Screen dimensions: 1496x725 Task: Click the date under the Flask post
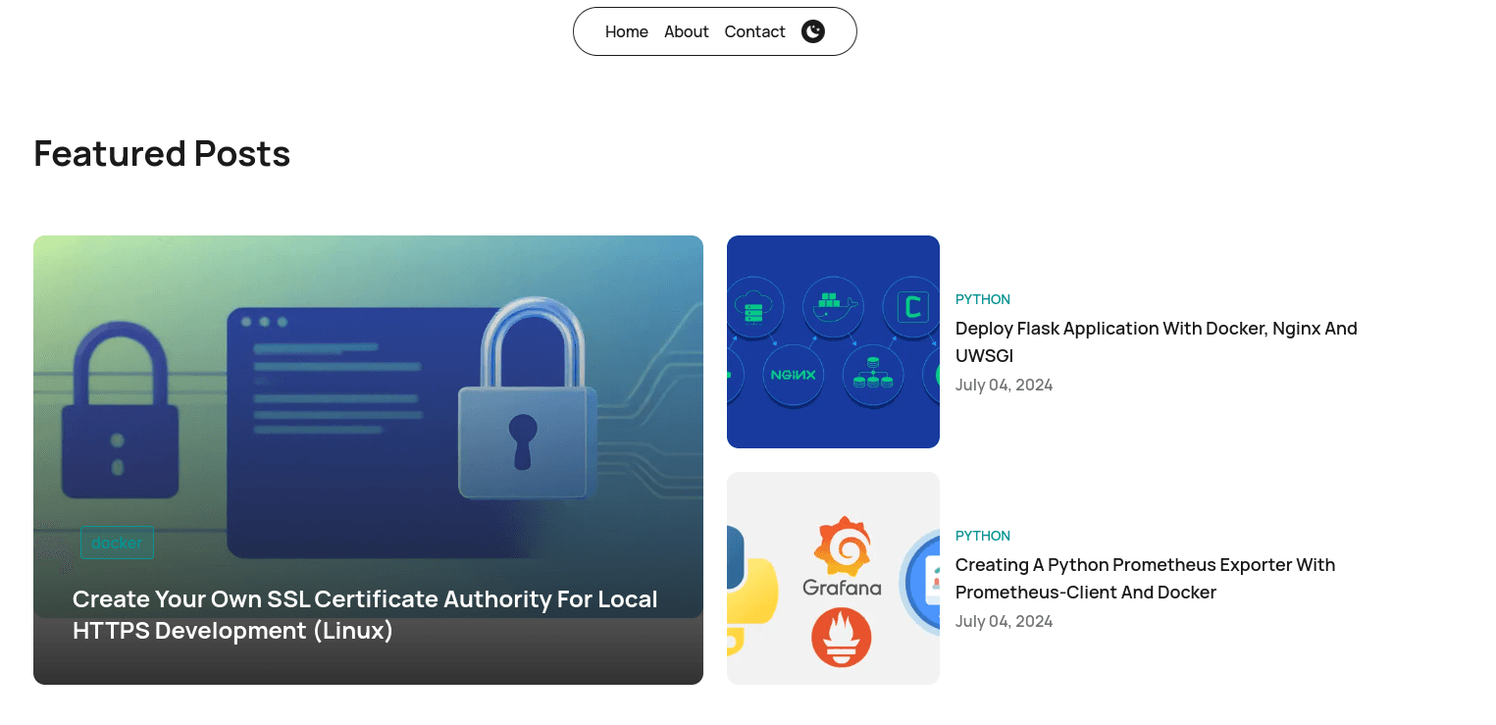pos(1004,385)
